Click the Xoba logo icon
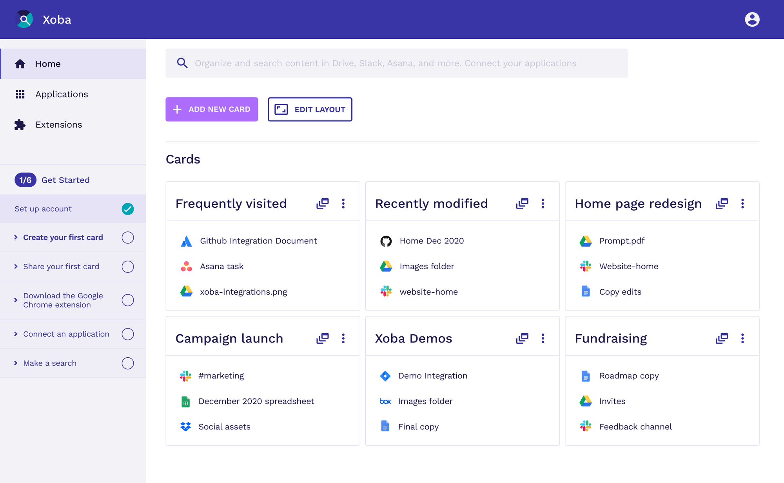 24,19
